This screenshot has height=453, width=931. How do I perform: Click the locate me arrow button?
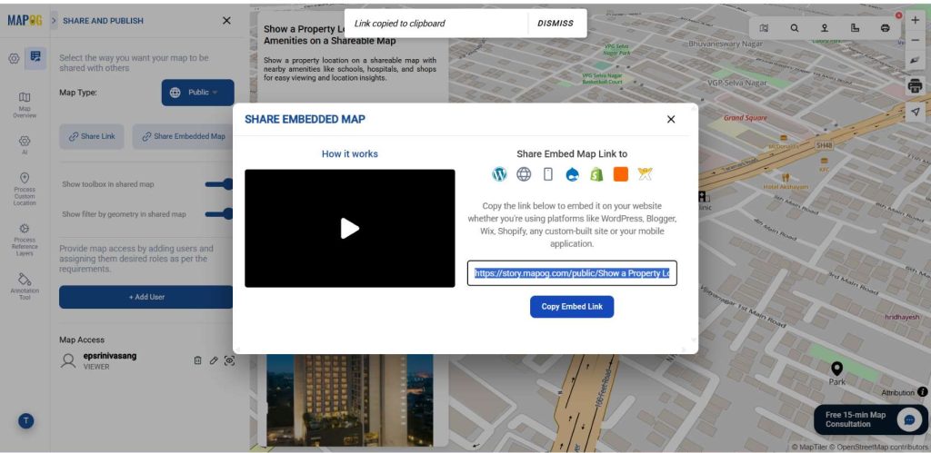pyautogui.click(x=915, y=112)
